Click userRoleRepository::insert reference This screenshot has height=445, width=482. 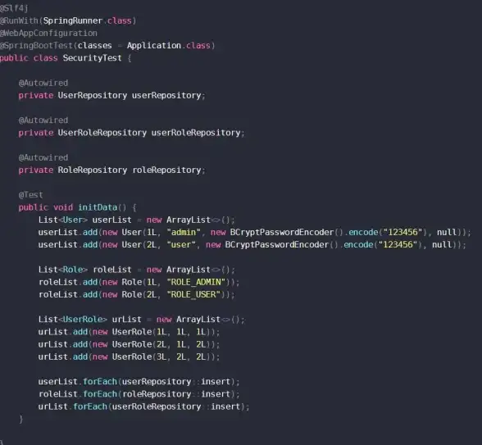[x=176, y=406]
